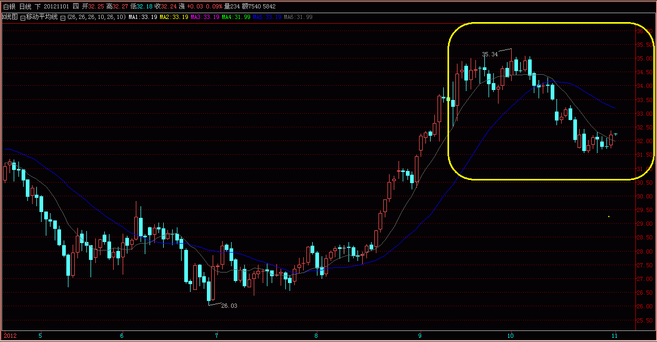This screenshot has width=657, height=342.
Task: Click the 27.00 price axis label
Action: tap(644, 279)
